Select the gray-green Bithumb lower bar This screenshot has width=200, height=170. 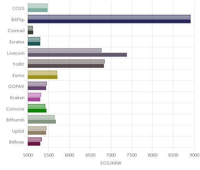click(42, 122)
